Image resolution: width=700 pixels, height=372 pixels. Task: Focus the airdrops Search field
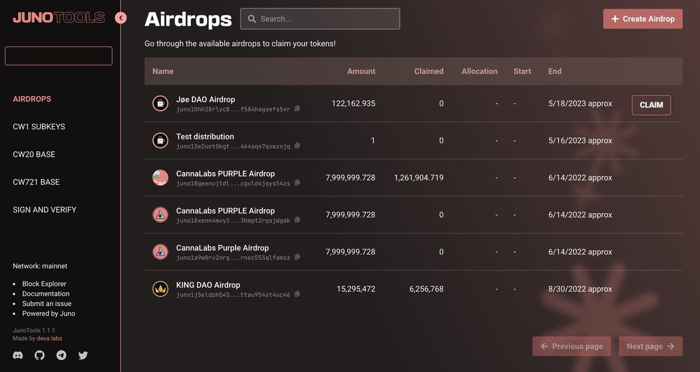coord(320,19)
